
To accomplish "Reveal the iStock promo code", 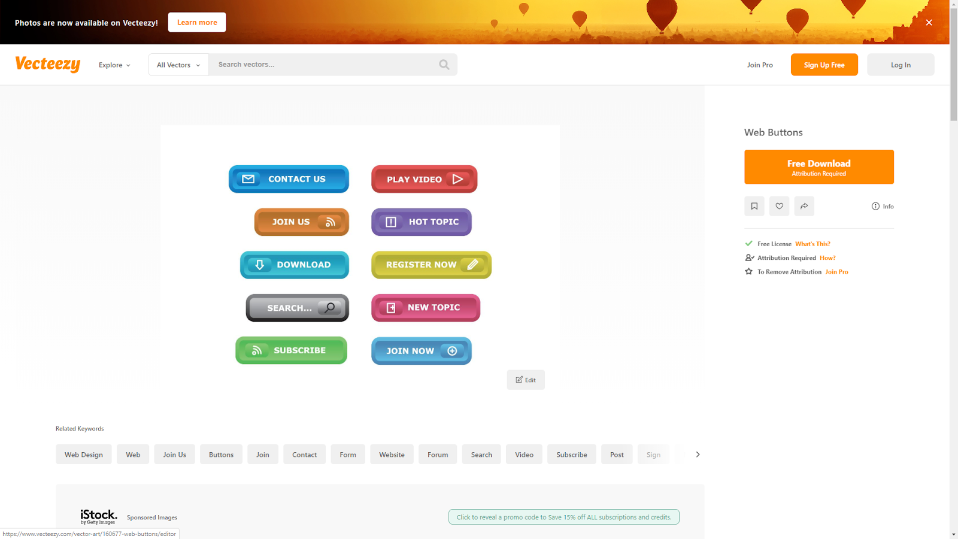I will 563,516.
